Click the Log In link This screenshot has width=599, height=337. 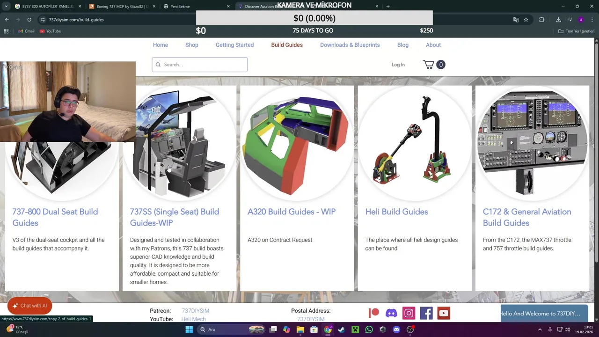click(398, 65)
